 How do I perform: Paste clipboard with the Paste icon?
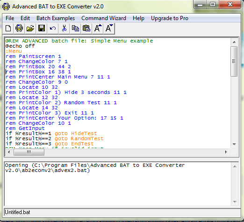coord(86,29)
